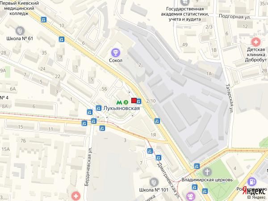Viewport: 268px width, 201px height.
Task: Select the gas station fuel pump icon
Action: [x=252, y=181]
